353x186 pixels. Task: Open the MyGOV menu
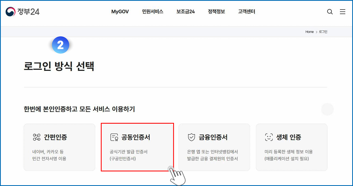[x=120, y=12]
